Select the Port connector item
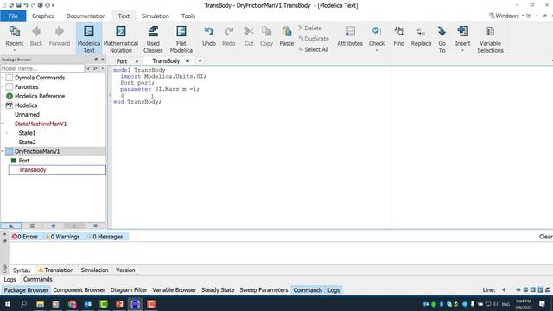The image size is (553, 311). [24, 161]
